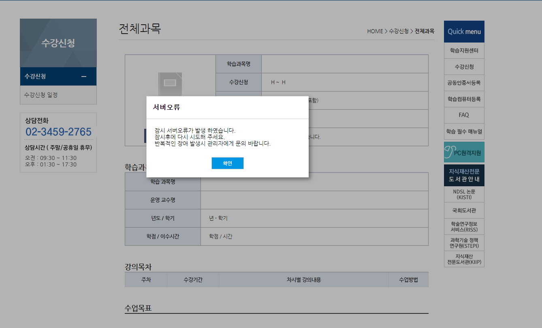Open the FAQ page
Screen dimensions: 542x328
(x=464, y=115)
